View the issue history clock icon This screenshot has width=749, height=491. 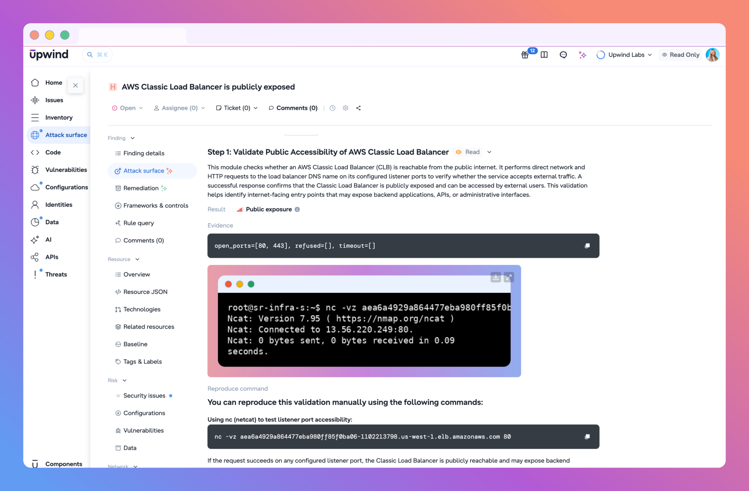point(332,108)
